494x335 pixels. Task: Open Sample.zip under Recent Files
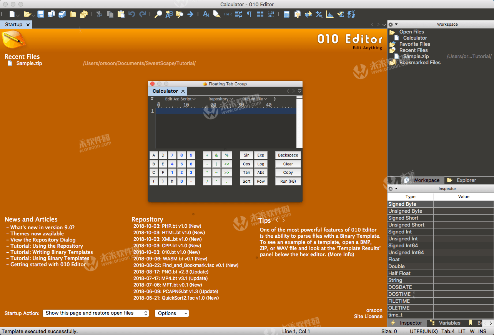(29, 63)
